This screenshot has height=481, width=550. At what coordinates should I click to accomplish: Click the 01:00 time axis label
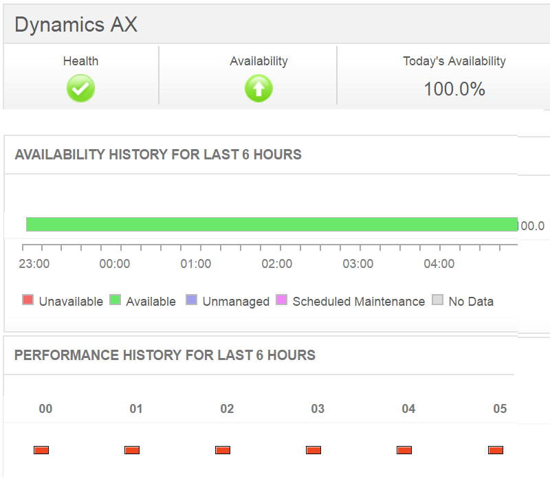click(196, 264)
